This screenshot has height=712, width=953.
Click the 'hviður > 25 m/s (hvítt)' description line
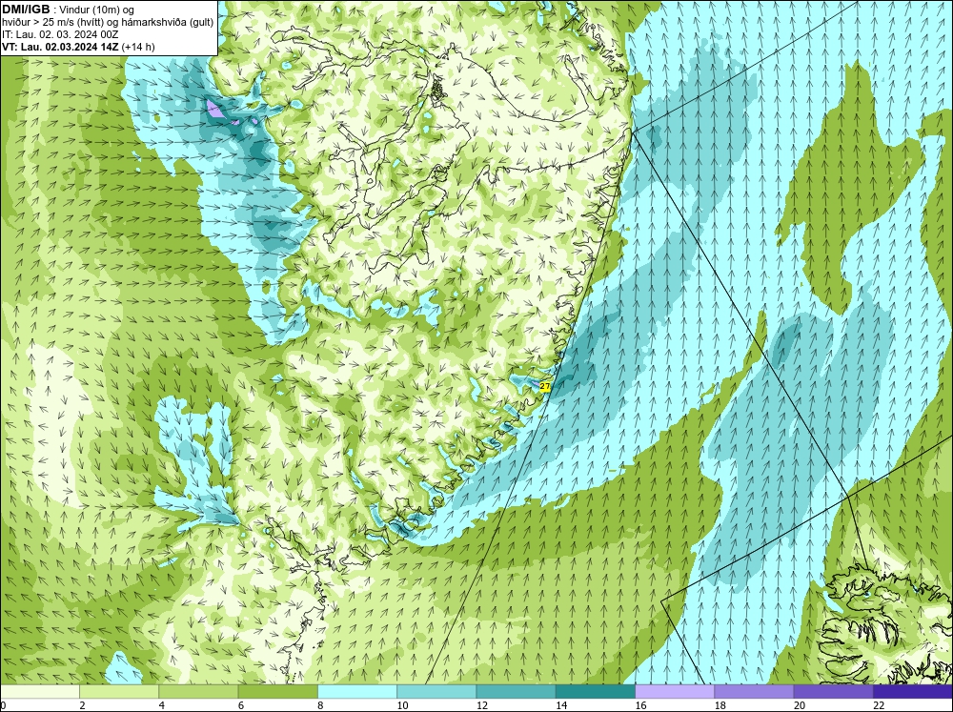point(108,23)
